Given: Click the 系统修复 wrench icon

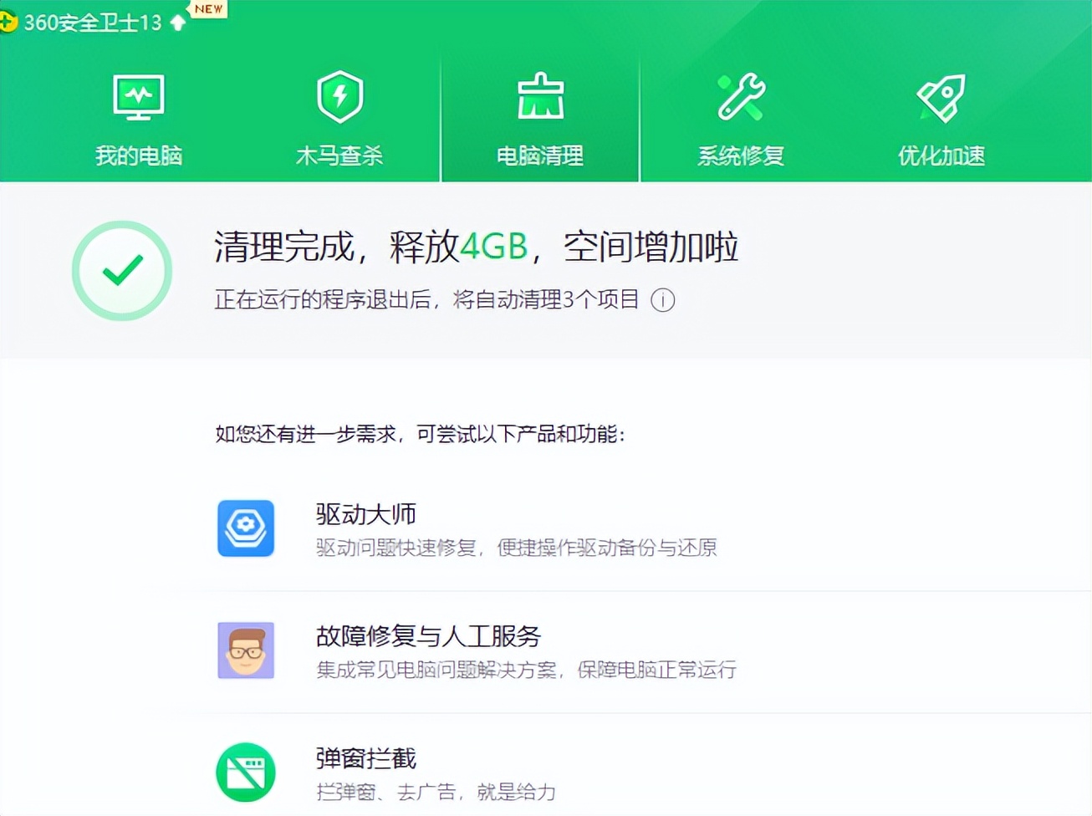Looking at the screenshot, I should point(741,94).
